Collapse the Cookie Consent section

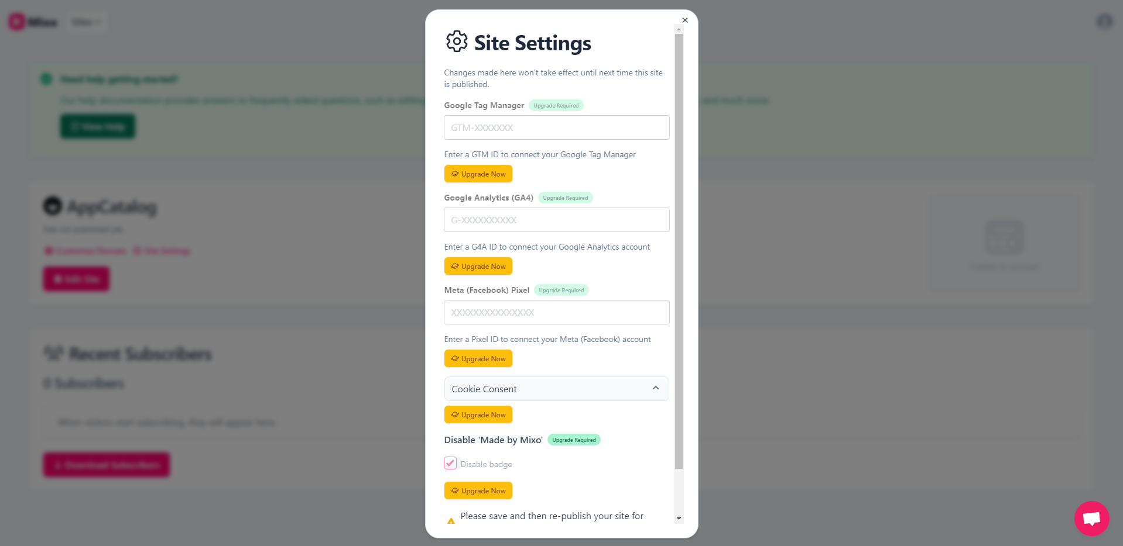[x=556, y=389]
